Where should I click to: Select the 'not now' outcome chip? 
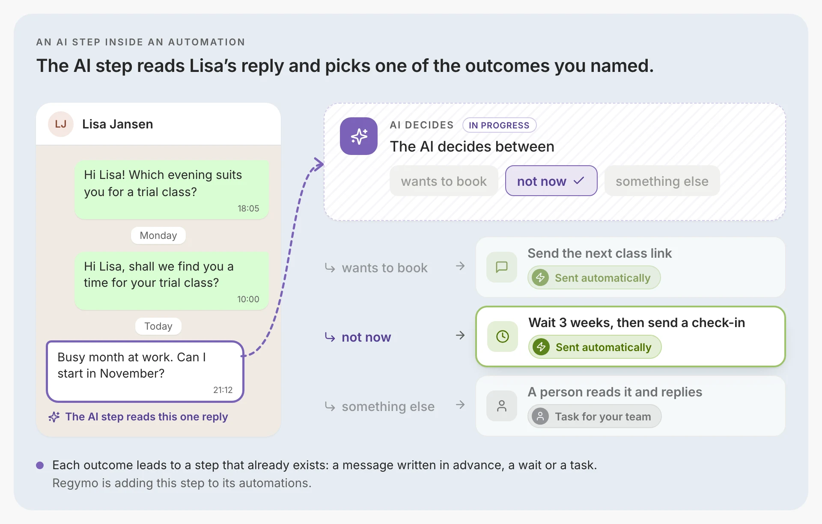point(551,181)
